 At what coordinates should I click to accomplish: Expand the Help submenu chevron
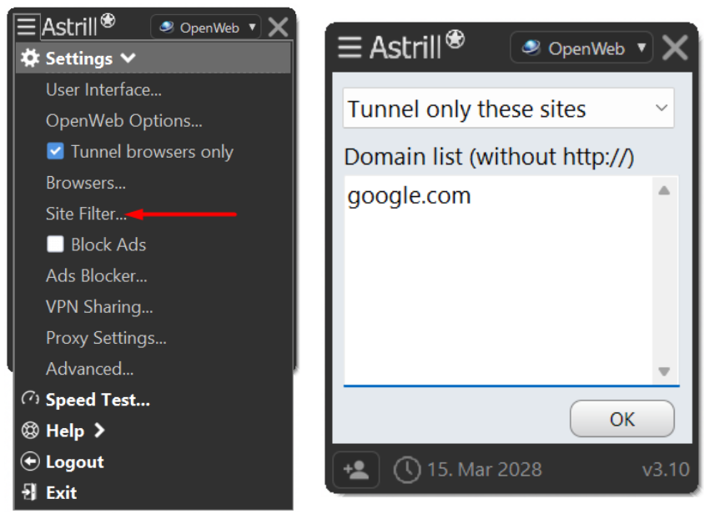99,431
